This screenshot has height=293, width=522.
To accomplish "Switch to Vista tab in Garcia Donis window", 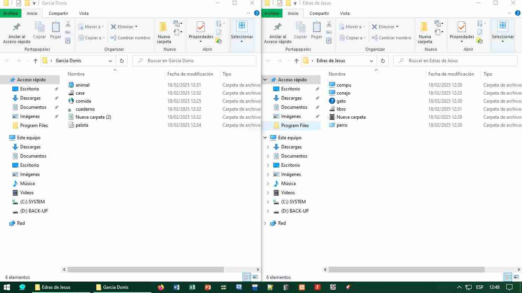I will [84, 13].
